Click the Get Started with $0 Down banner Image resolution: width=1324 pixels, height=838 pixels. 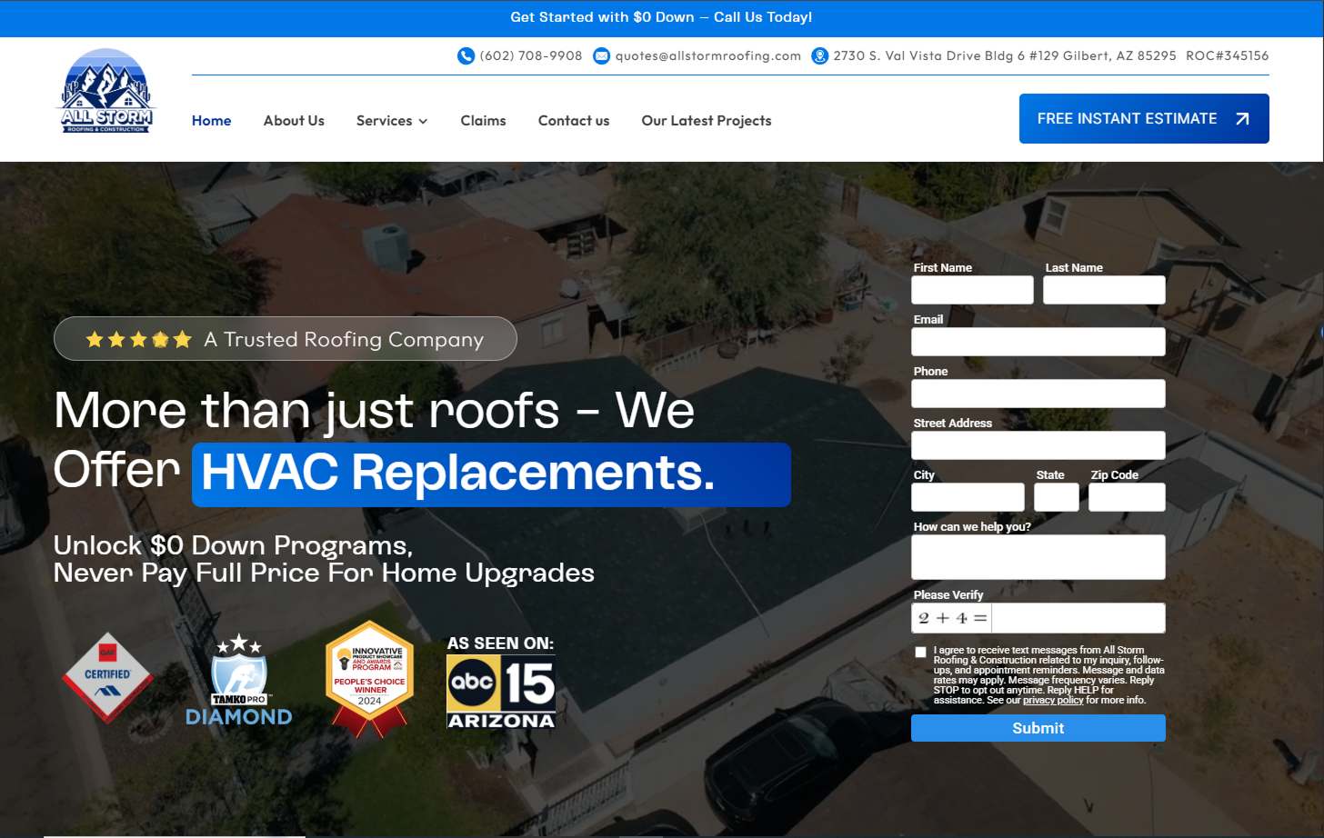tap(662, 17)
